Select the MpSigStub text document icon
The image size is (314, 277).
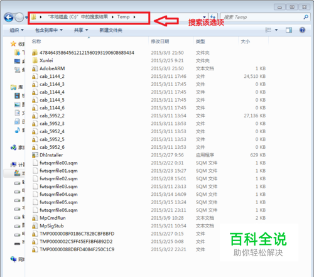pos(35,226)
